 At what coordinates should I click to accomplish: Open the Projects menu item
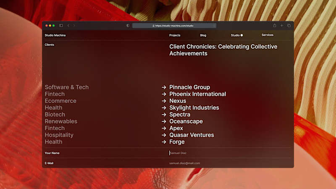175,35
